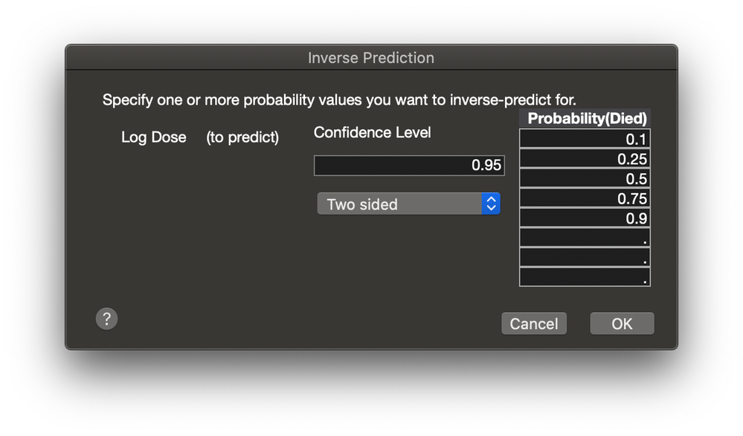Select the 0.25 probability cell
The width and height of the screenshot is (743, 436).
point(585,159)
